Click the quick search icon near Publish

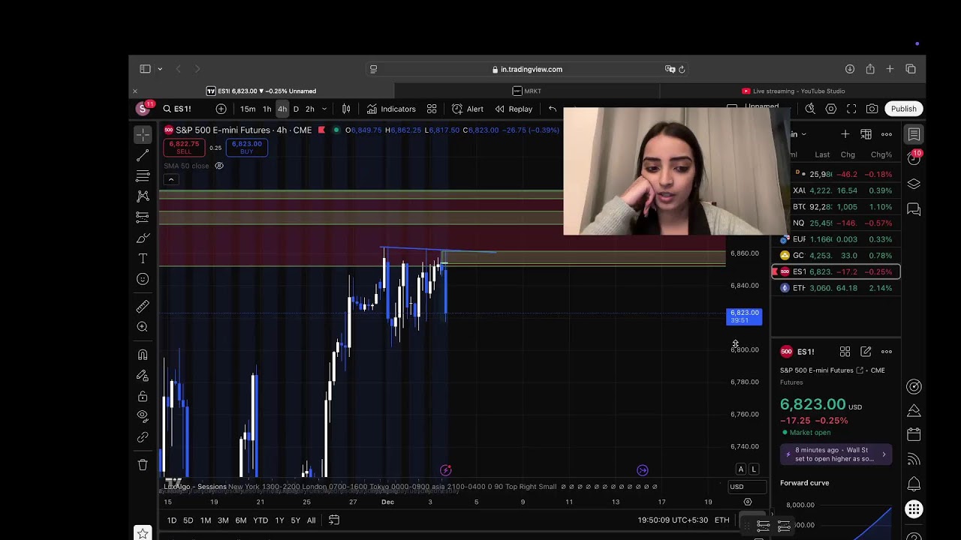click(810, 109)
